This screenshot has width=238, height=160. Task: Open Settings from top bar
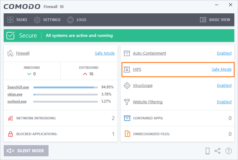click(47, 20)
